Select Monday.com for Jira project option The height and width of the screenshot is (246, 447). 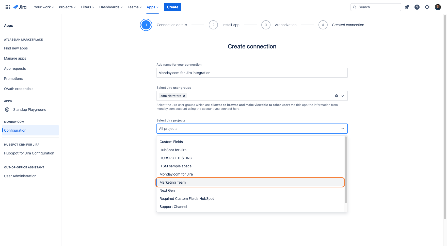[250, 174]
